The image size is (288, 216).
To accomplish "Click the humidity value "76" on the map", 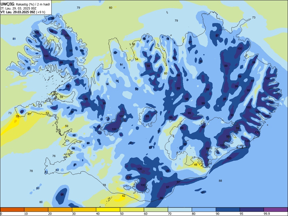I will (54, 156).
